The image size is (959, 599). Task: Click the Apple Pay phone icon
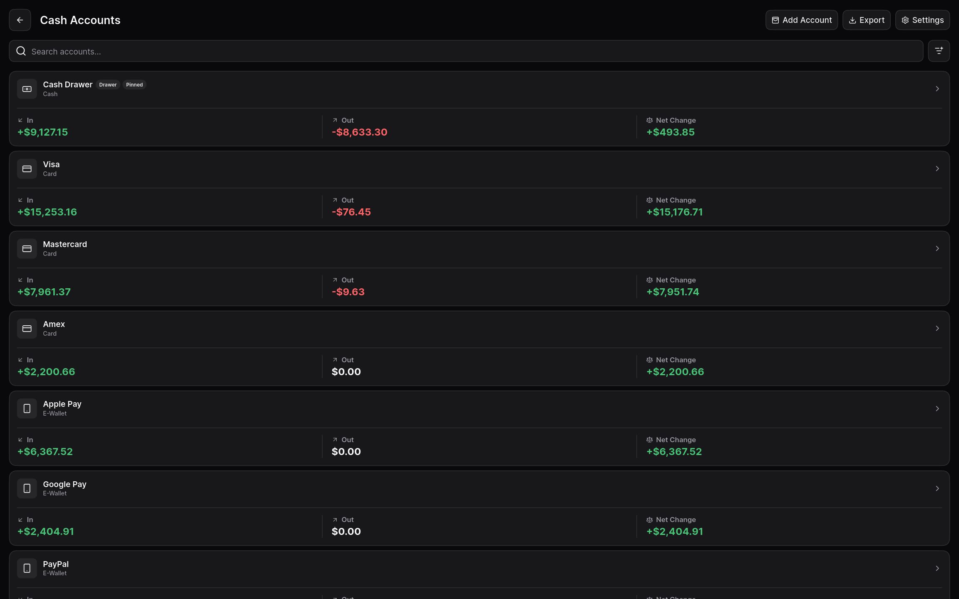(x=27, y=408)
